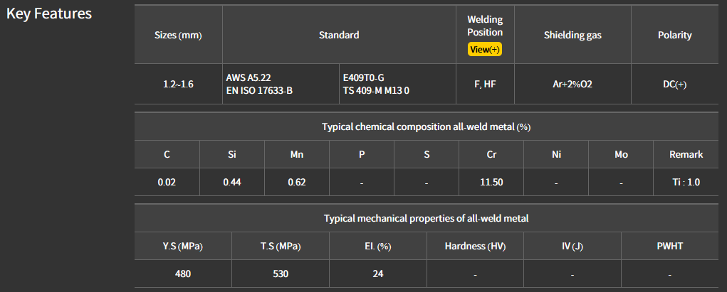Select the Welding Position column header
The height and width of the screenshot is (292, 727).
point(485,26)
